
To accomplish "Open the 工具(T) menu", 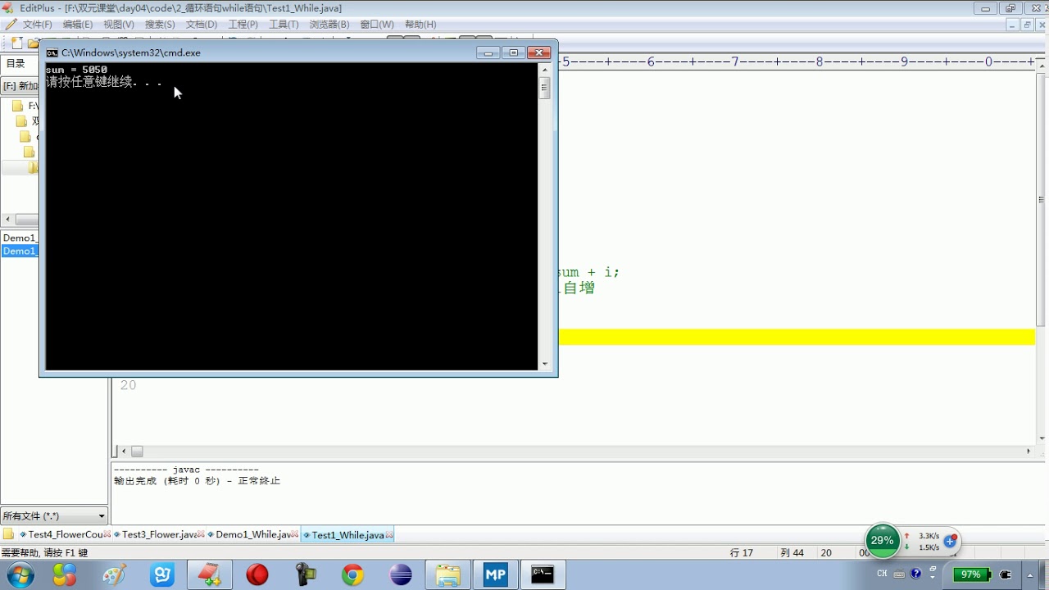I will (x=284, y=25).
